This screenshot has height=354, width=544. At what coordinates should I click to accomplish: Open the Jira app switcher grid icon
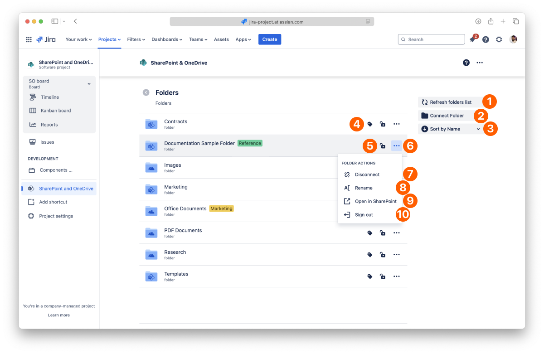[x=29, y=39]
